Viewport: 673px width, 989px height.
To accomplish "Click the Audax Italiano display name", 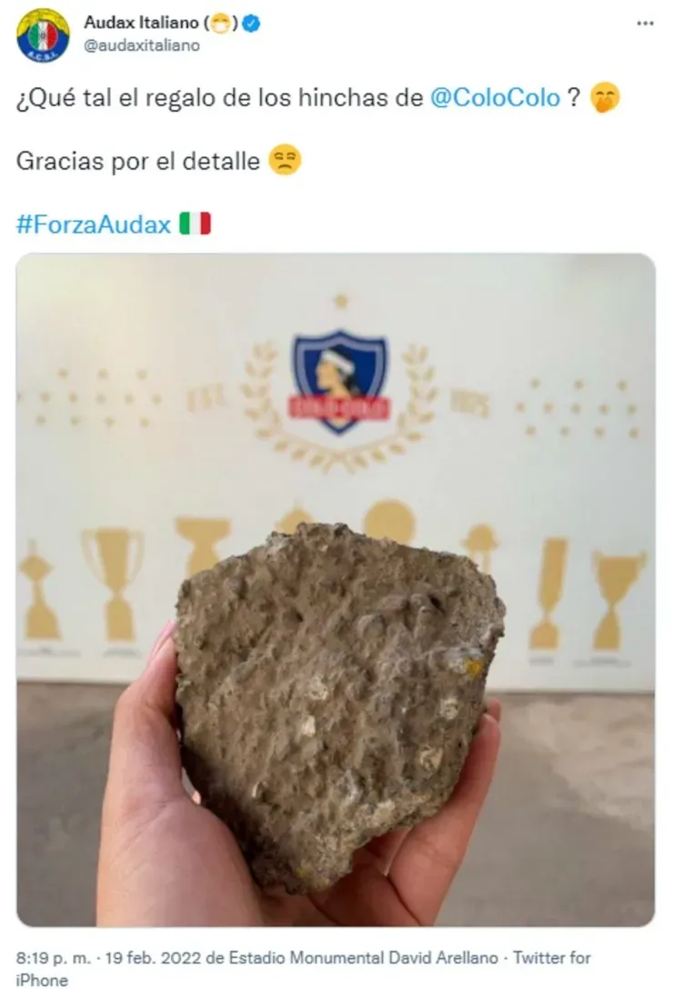I will [141, 23].
